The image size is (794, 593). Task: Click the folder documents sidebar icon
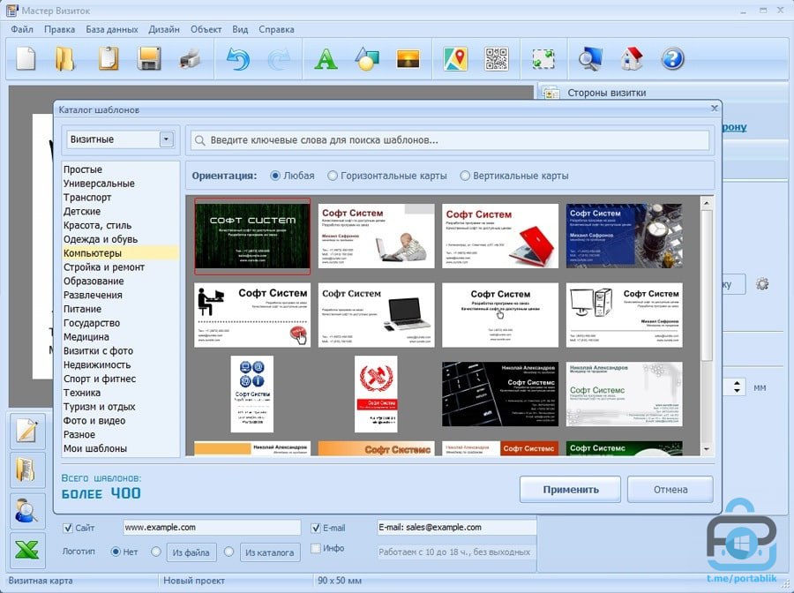tap(26, 470)
